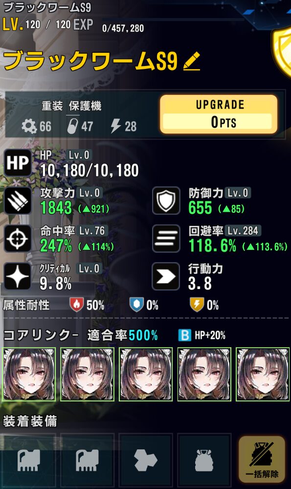Select the クリティカル star icon
Image resolution: width=291 pixels, height=489 pixels.
pos(18,276)
